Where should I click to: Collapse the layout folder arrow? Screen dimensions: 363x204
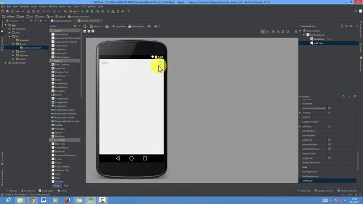tap(13, 44)
